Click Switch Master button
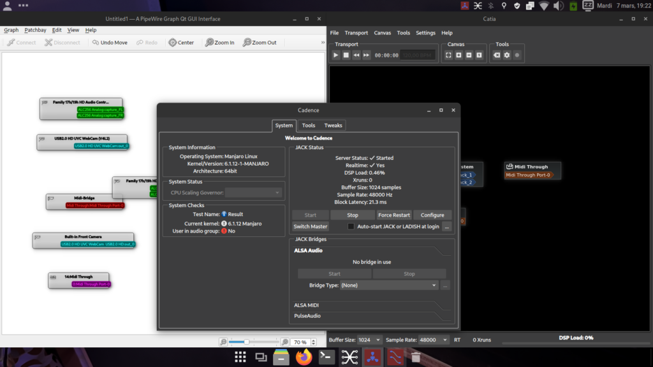653x367 pixels. pos(311,226)
